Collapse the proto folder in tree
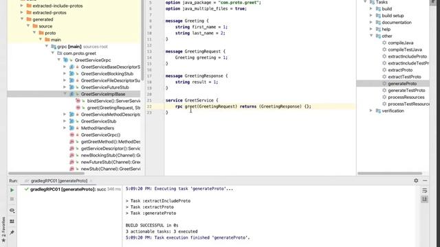Image resolution: width=440 pixels, height=247 pixels. (x=34, y=33)
